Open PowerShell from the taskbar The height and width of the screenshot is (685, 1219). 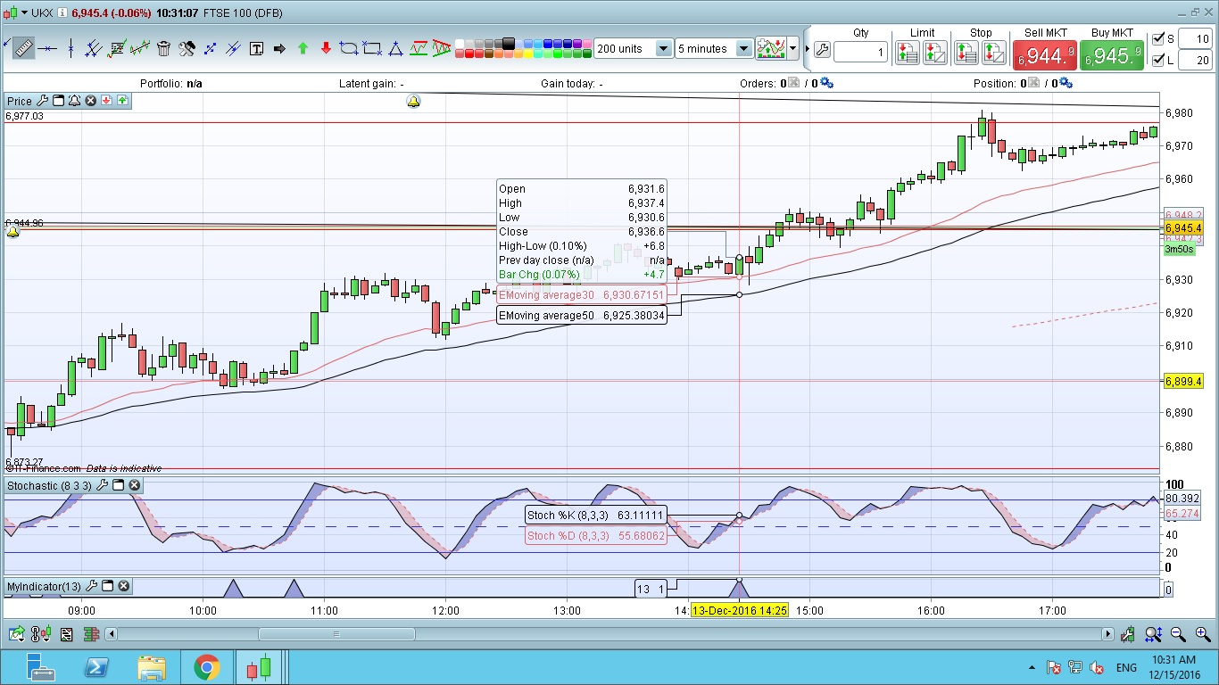(97, 667)
